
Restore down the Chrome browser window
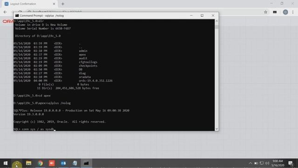(x=282, y=3)
